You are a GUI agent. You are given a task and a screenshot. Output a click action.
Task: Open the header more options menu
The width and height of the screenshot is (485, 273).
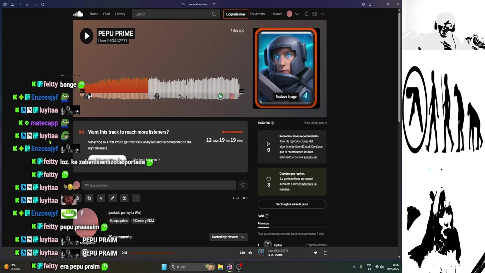pyautogui.click(x=322, y=14)
